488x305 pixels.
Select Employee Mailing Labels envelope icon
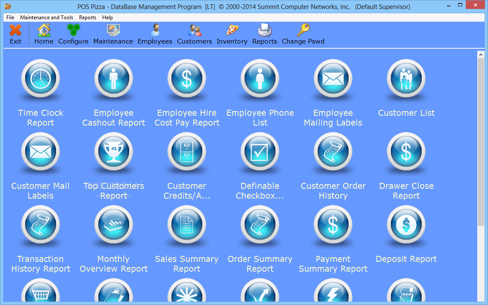point(333,79)
